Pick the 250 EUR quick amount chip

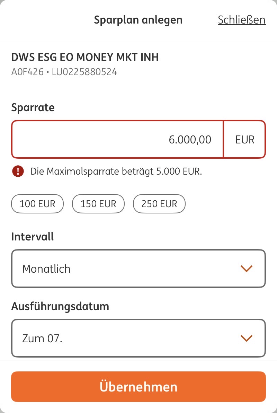click(159, 204)
